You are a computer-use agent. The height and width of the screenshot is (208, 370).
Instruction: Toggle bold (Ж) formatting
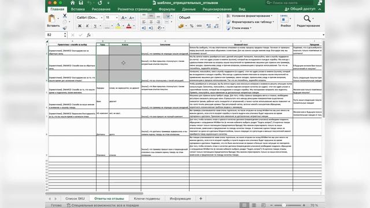tap(80, 25)
